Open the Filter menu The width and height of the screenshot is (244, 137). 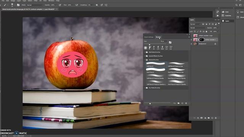[35, 1]
